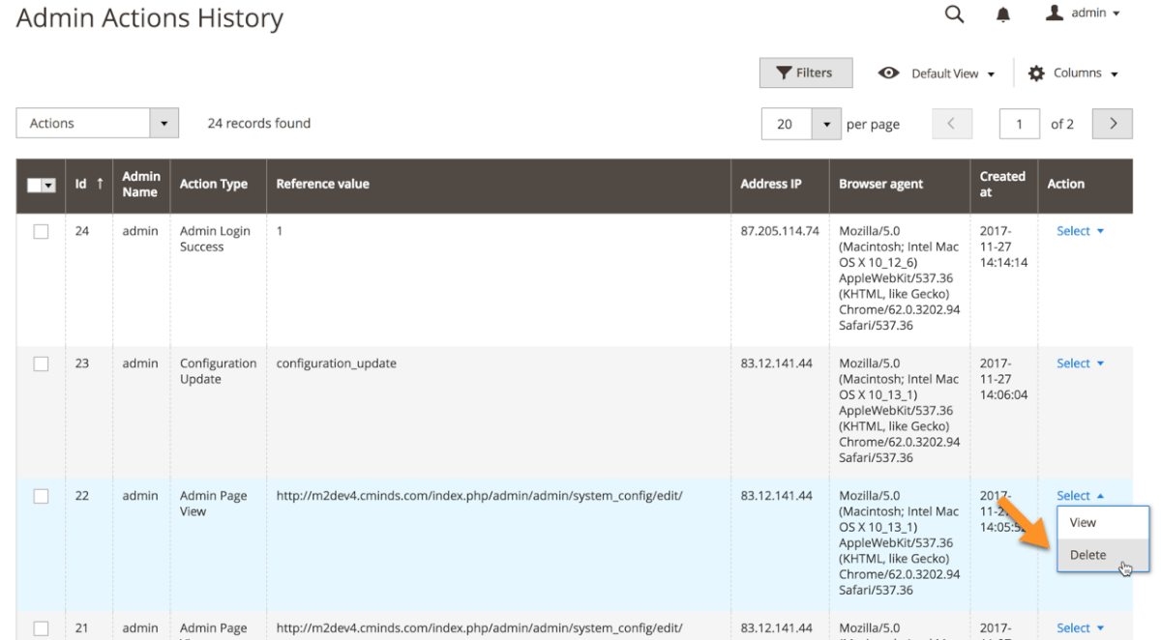
Task: Click the Default View eye icon
Action: (888, 73)
